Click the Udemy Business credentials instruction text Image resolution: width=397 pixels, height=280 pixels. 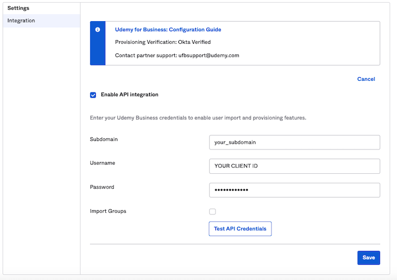[x=198, y=118]
